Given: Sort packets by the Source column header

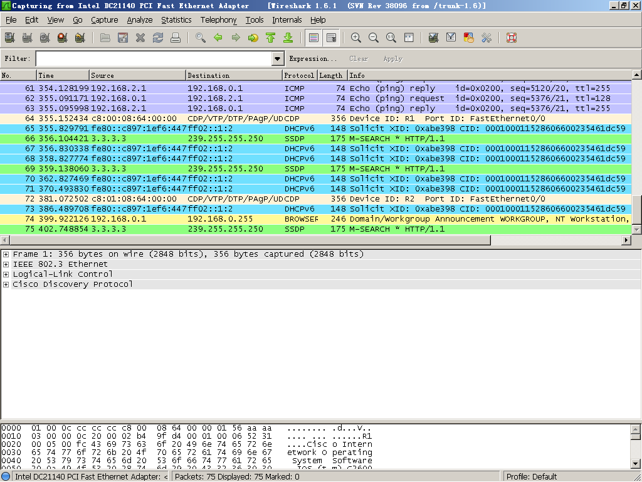Looking at the screenshot, I should pyautogui.click(x=137, y=75).
